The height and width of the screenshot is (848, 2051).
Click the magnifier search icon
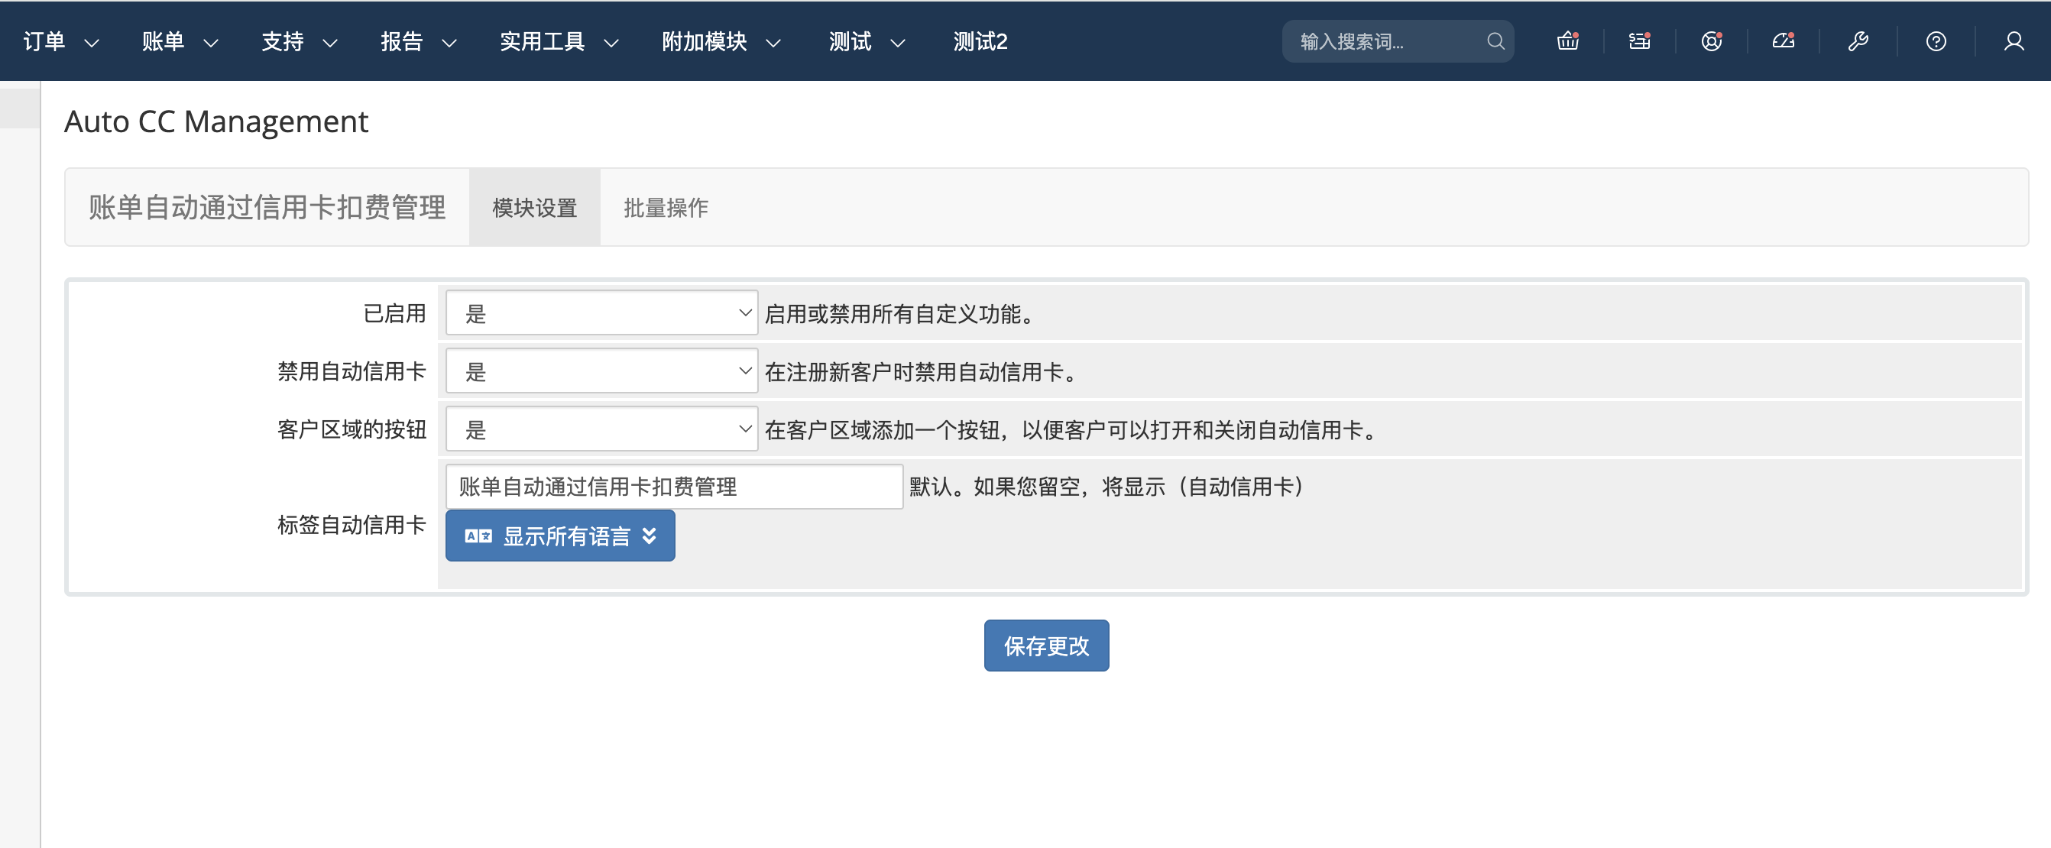pyautogui.click(x=1495, y=41)
